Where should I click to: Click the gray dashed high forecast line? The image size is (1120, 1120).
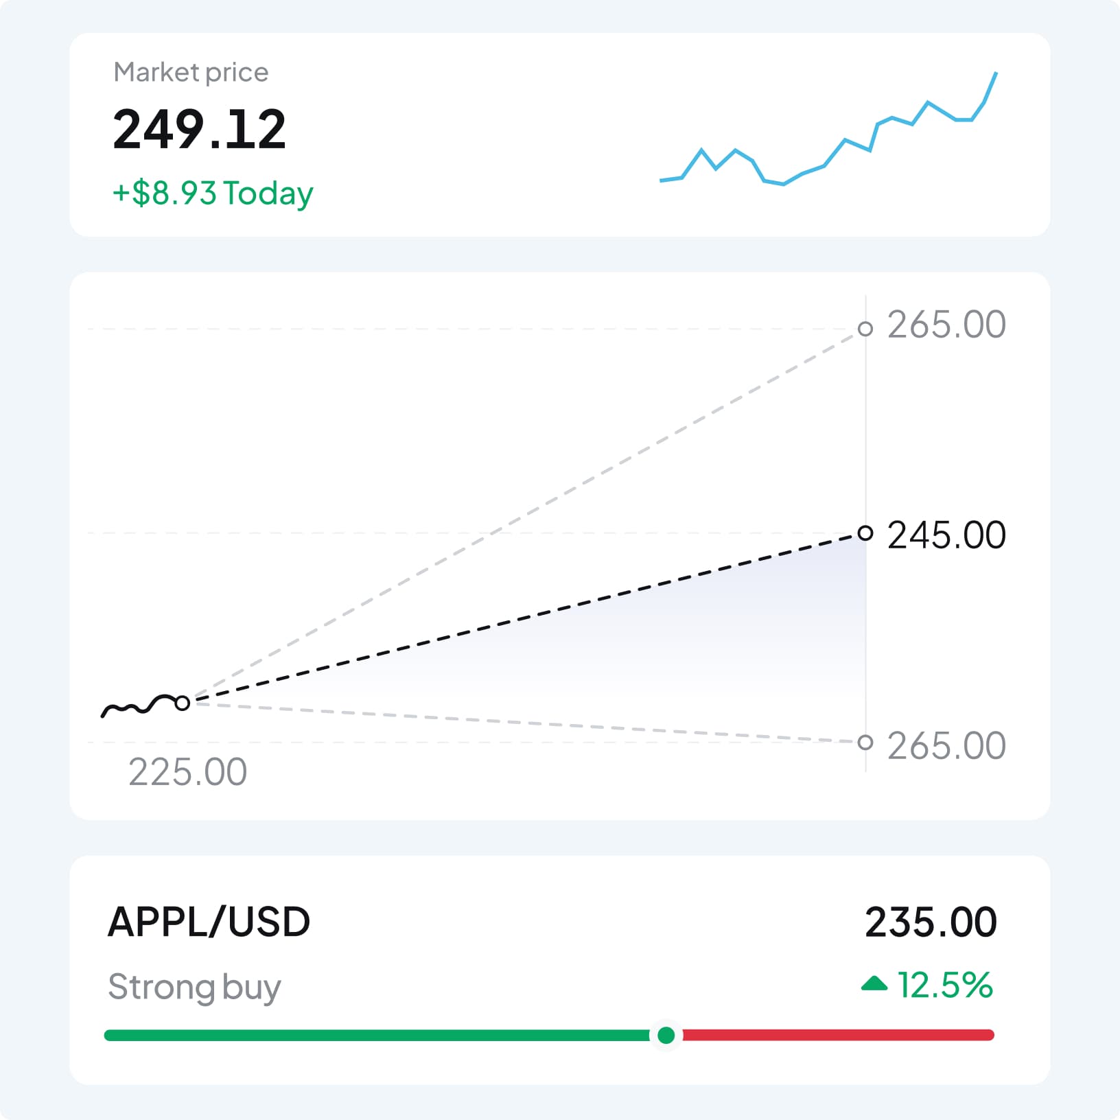point(522,516)
